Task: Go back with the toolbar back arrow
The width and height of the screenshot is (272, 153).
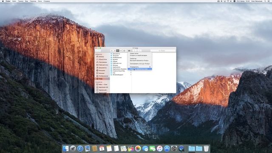Action: pyautogui.click(x=96, y=51)
